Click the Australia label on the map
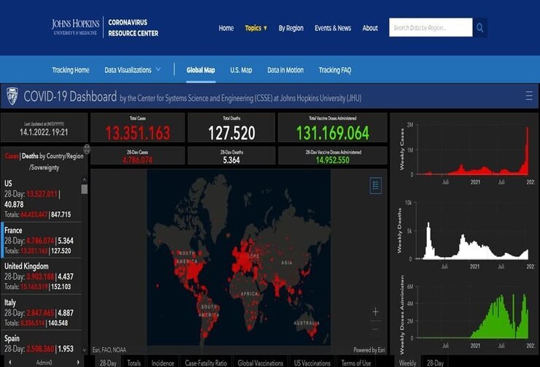This screenshot has width=540, height=367. (x=306, y=323)
